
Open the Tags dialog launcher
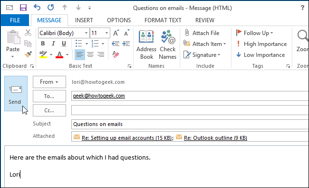click(x=288, y=66)
